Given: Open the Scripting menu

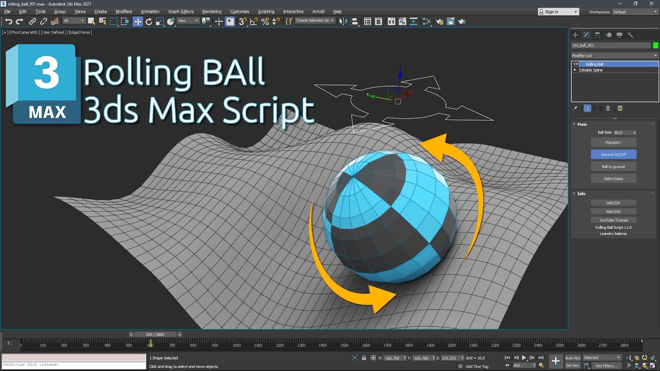Looking at the screenshot, I should tap(266, 11).
